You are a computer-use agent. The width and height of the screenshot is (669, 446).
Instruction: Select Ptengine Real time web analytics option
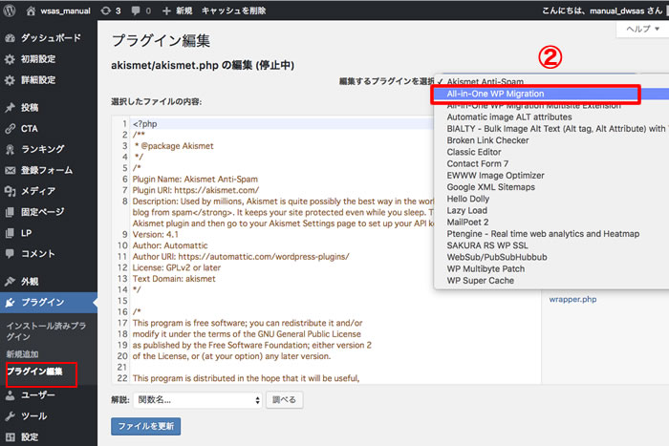[x=551, y=234]
